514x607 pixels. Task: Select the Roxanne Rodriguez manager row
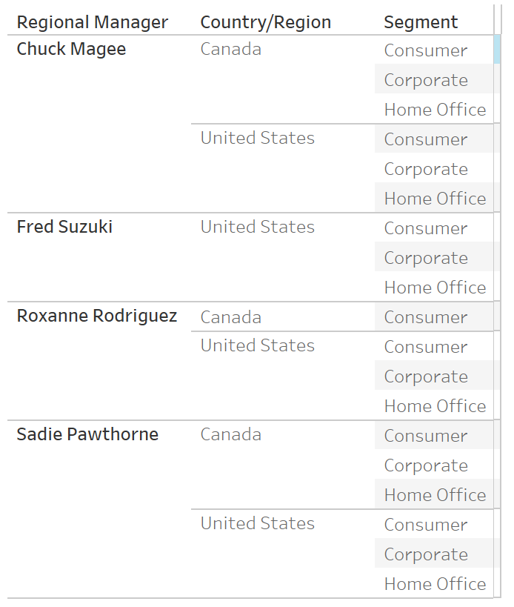click(97, 316)
